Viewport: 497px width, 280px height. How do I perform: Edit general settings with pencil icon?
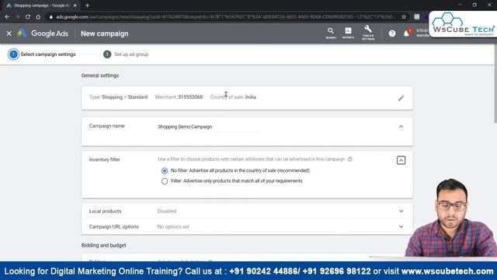[401, 98]
